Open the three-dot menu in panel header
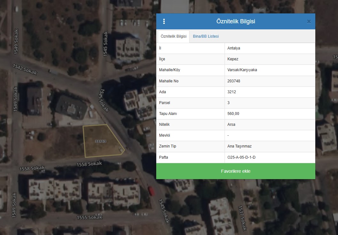This screenshot has width=338, height=235. pos(164,21)
